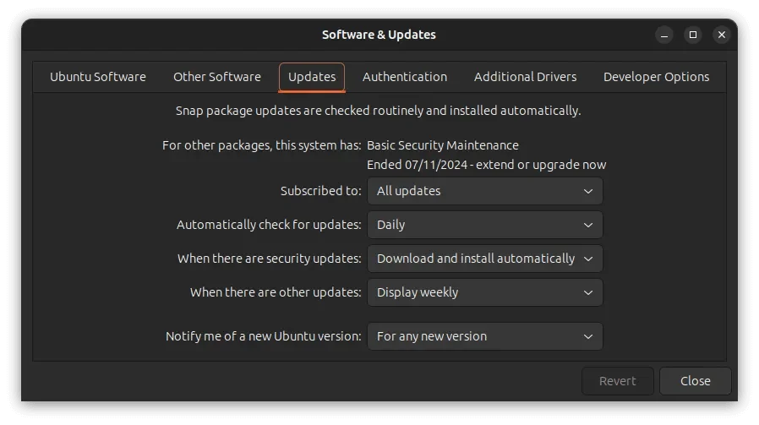Maximize the Software & Updates window
Screen dimensions: 759x425
pyautogui.click(x=693, y=35)
